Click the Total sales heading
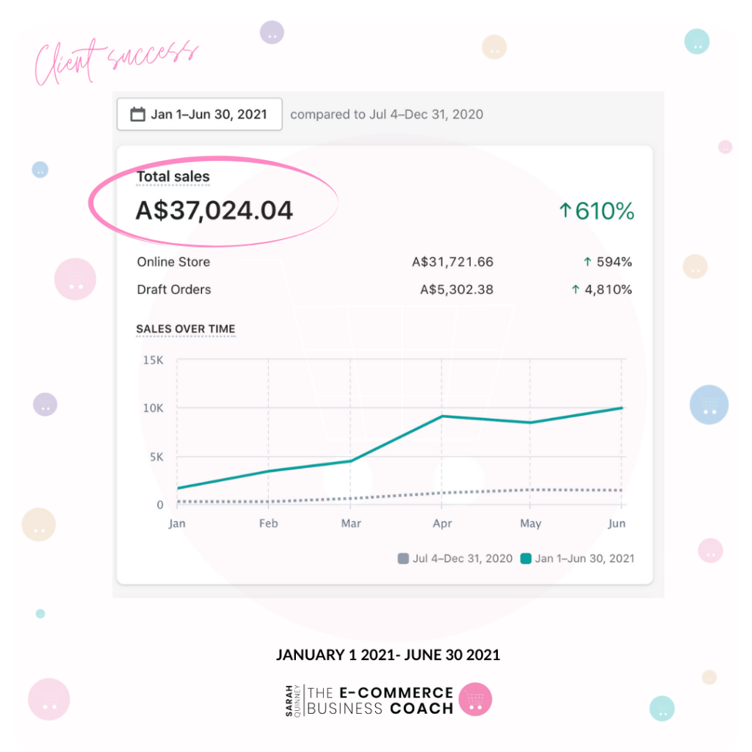Image resolution: width=752 pixels, height=752 pixels. (173, 176)
